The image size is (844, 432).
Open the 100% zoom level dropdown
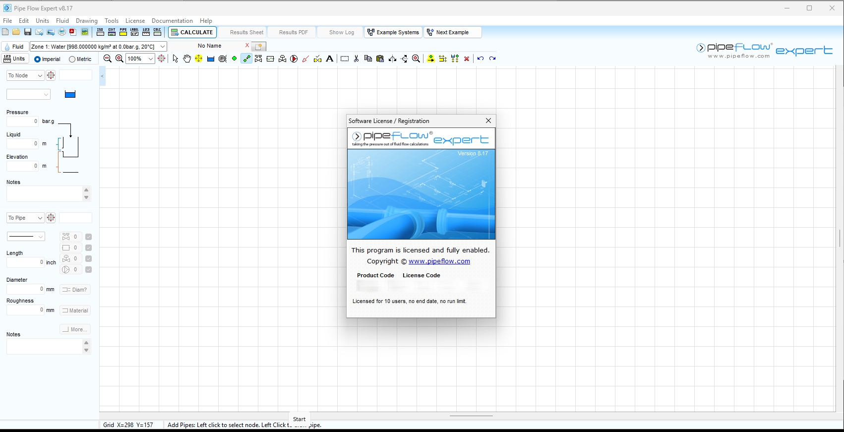coord(140,59)
